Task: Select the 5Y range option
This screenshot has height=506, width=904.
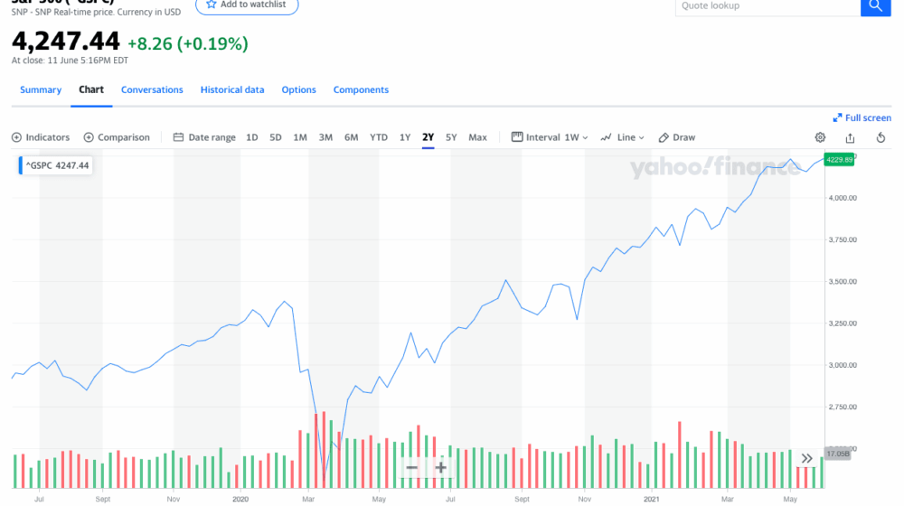Action: click(451, 137)
